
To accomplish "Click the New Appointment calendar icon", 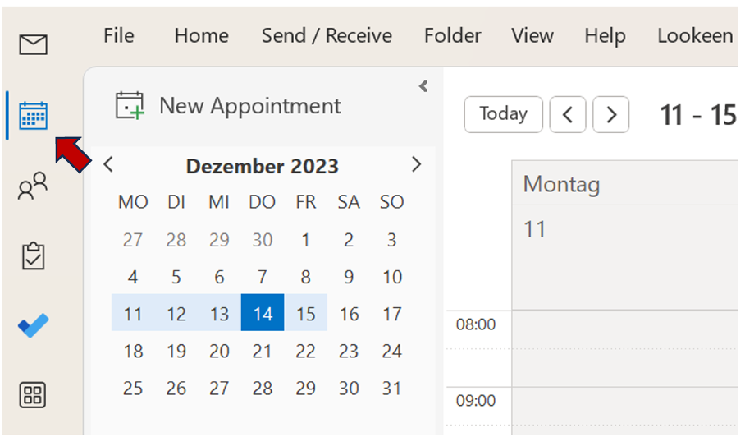I will pos(130,106).
